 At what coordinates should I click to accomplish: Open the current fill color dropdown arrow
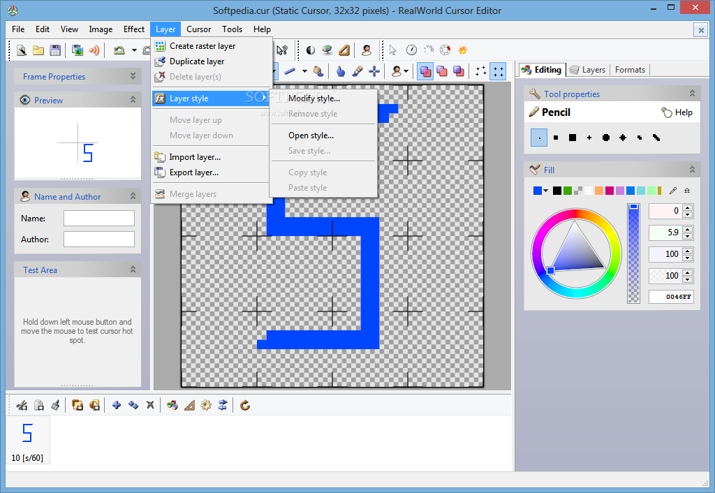tap(545, 191)
